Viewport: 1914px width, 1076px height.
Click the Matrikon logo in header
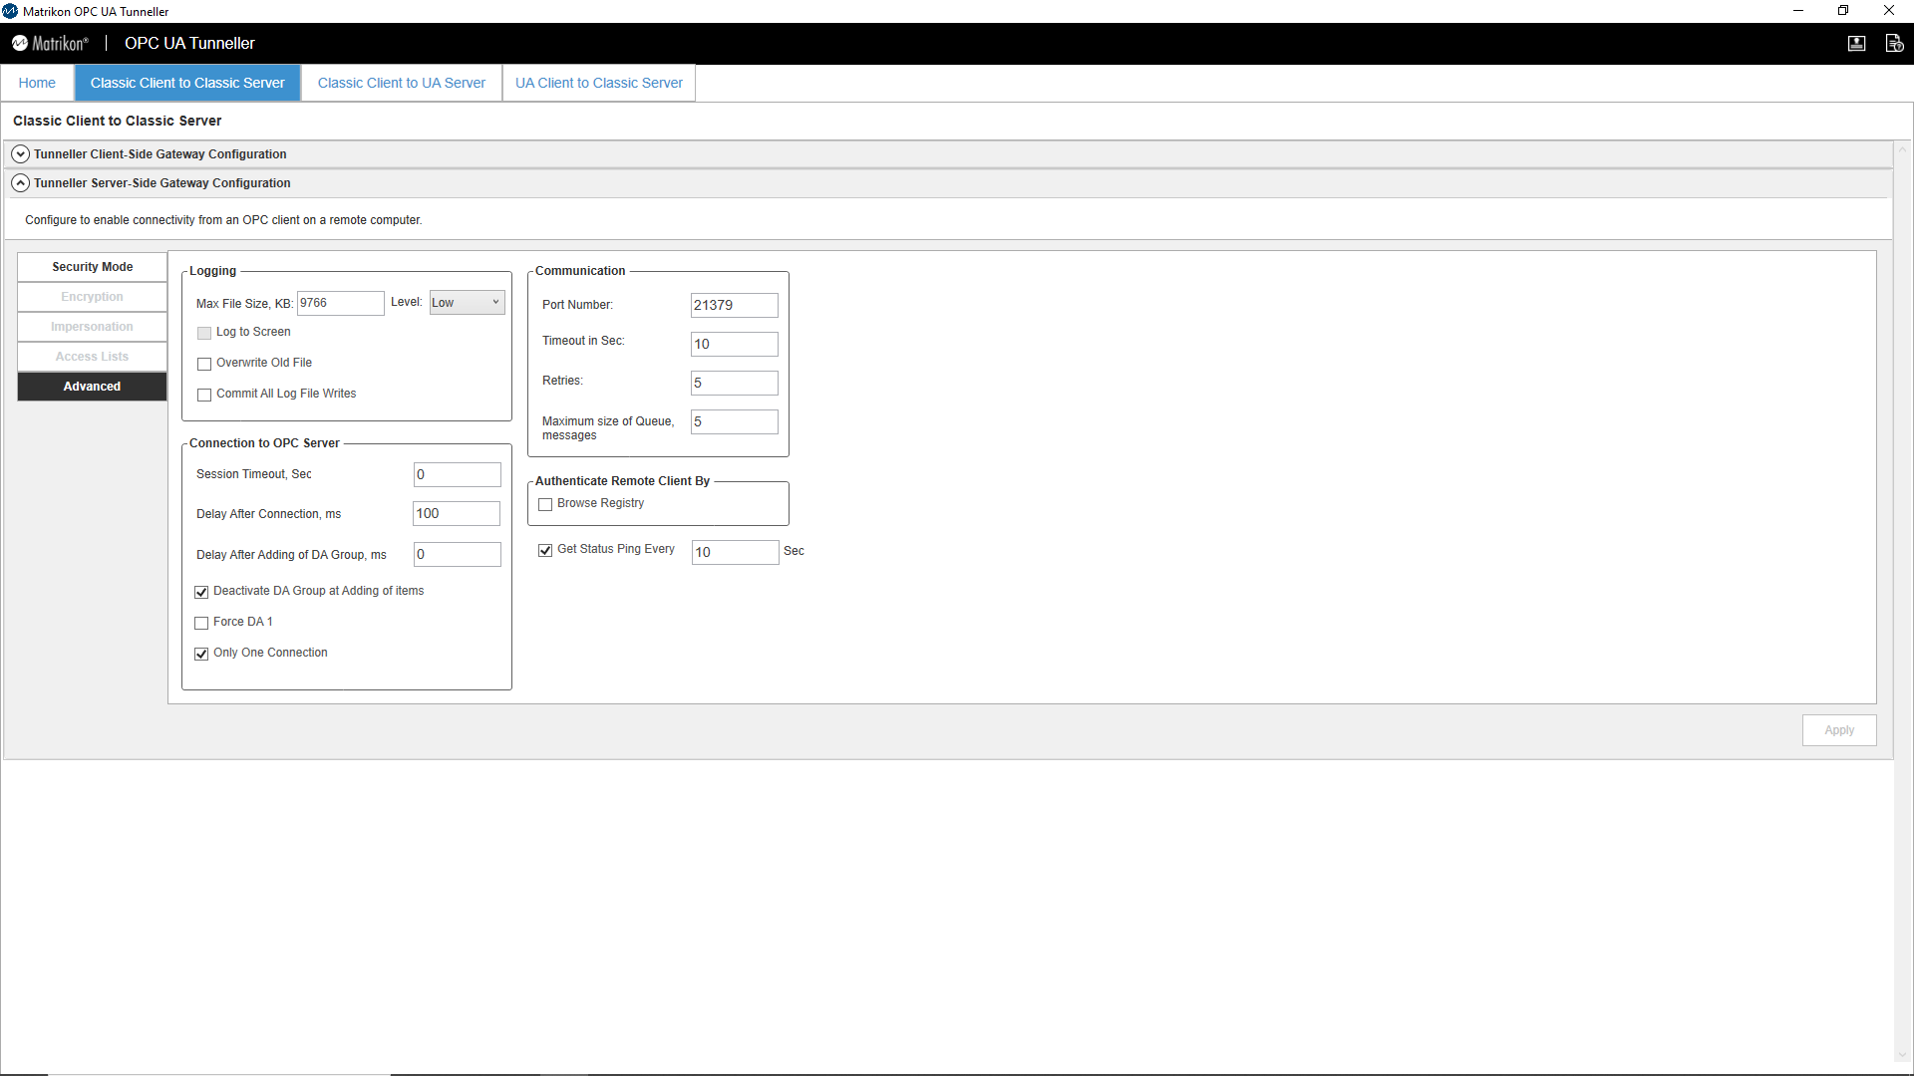pos(50,43)
